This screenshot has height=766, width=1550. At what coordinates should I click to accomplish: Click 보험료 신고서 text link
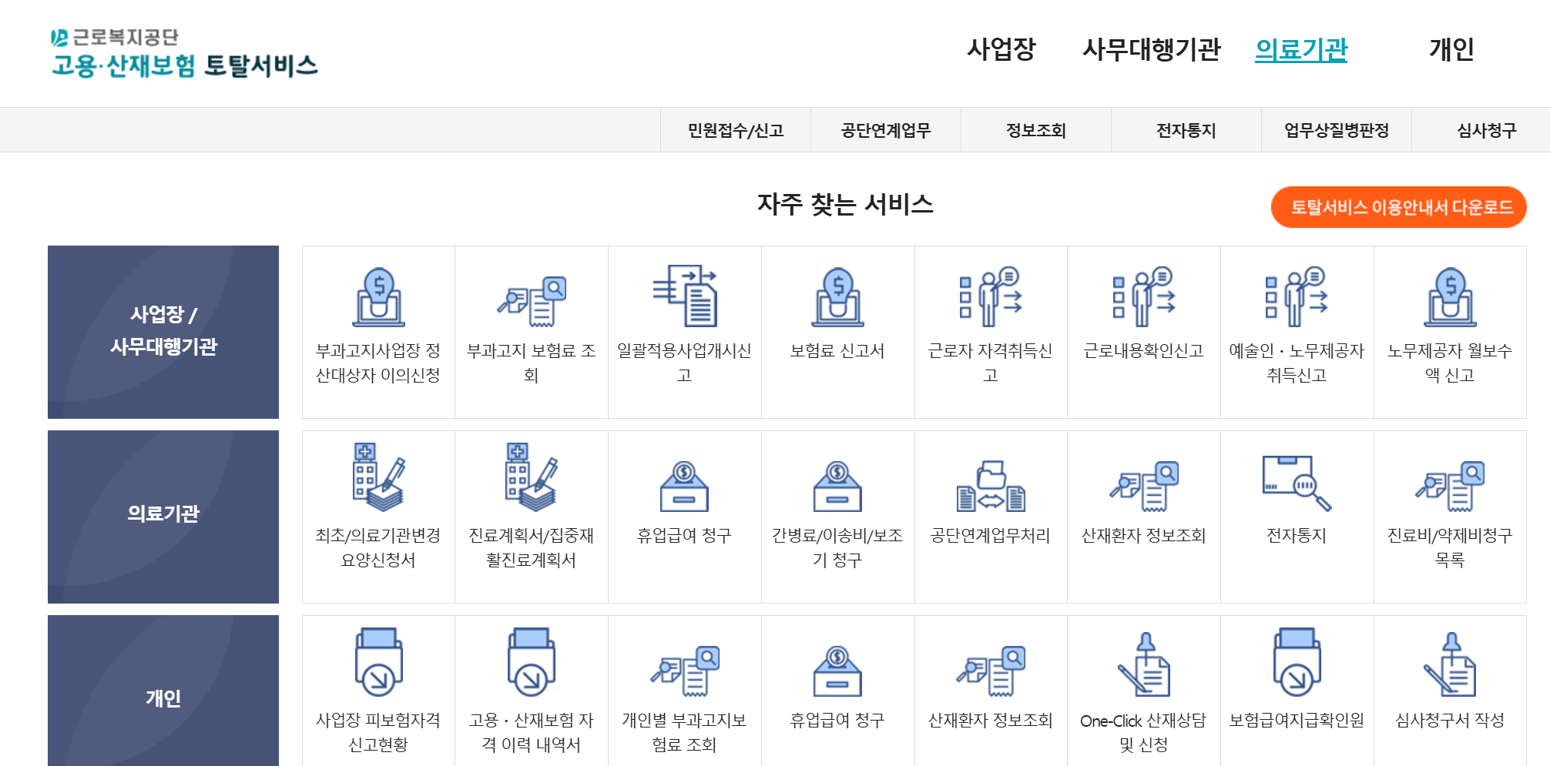[838, 351]
